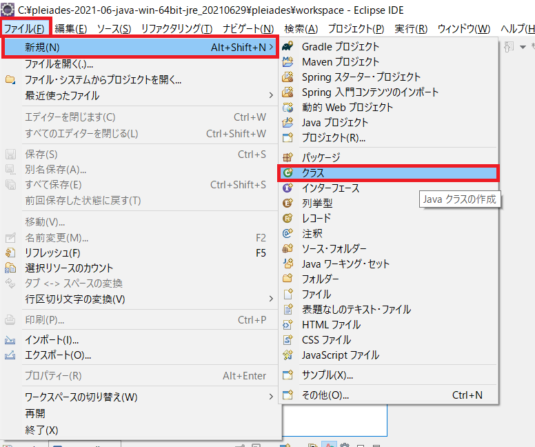The image size is (535, 447).
Task: Click the インターフェース interface icon
Action: coord(287,188)
